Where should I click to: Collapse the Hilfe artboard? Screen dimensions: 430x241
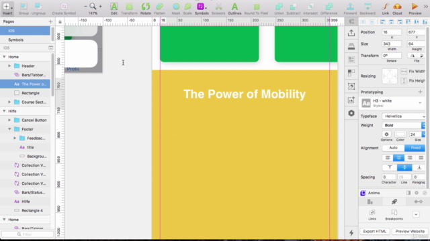coord(4,111)
